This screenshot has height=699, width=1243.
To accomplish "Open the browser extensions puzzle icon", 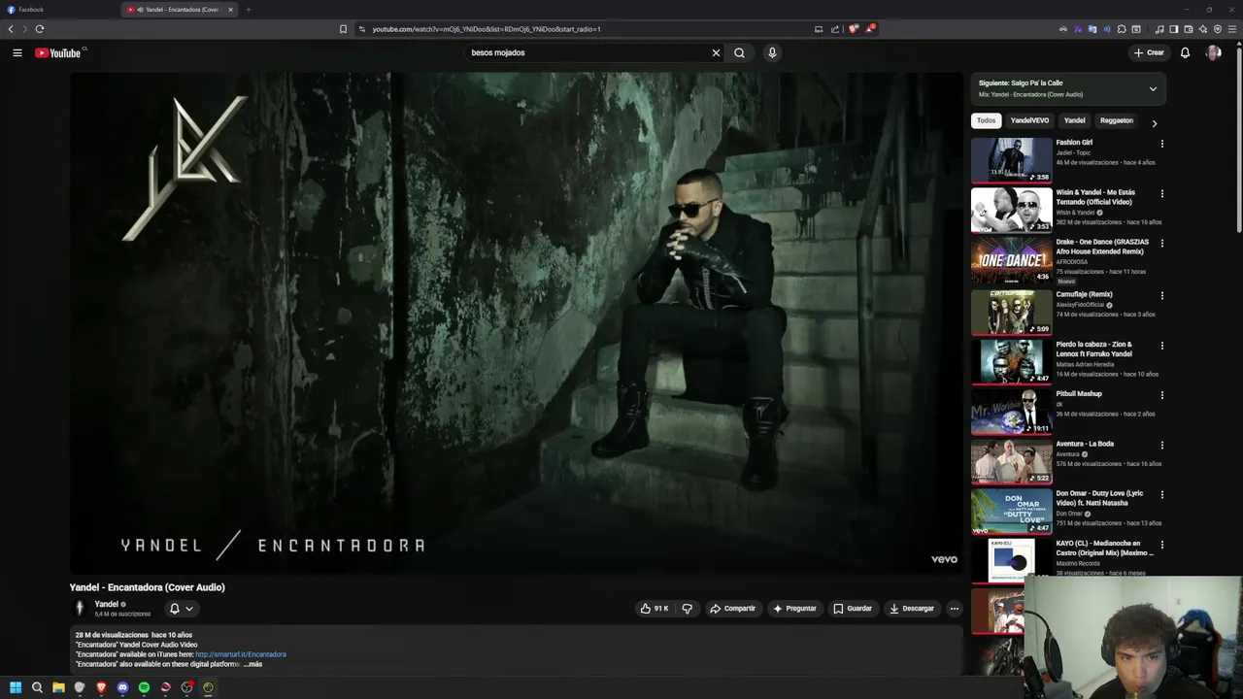I will pyautogui.click(x=1122, y=29).
